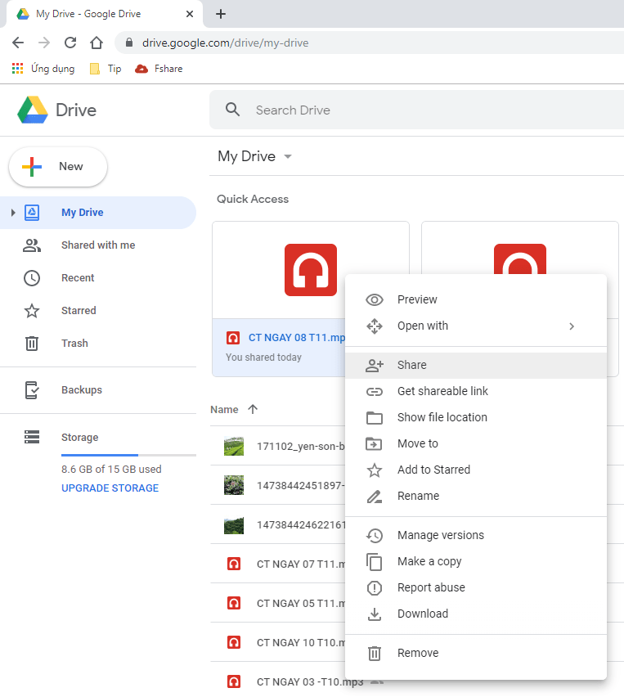Viewport: 624px width, 697px height.
Task: Click the New button
Action: point(58,167)
